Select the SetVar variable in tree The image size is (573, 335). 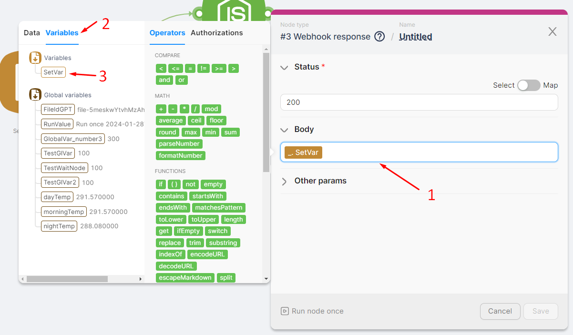click(53, 72)
